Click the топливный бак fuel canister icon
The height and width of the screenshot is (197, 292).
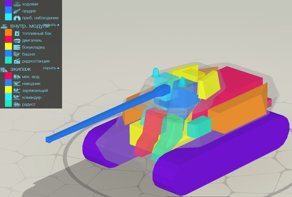(17, 34)
